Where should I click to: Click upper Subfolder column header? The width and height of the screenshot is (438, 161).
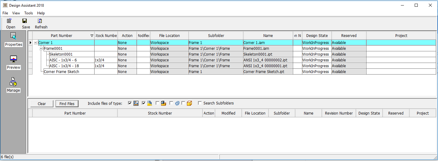(x=216, y=36)
